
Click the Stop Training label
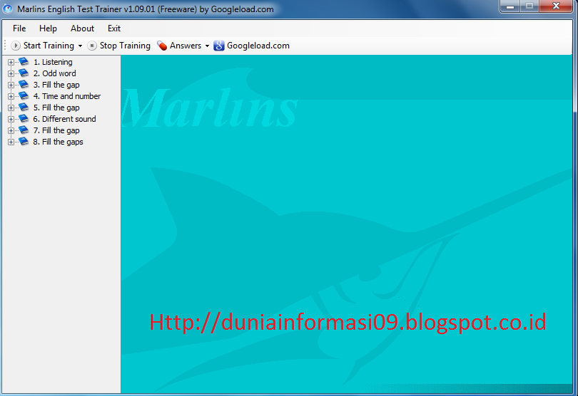(125, 46)
